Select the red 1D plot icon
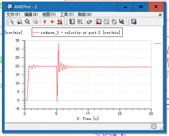The width and height of the screenshot is (169, 136). (99, 22)
